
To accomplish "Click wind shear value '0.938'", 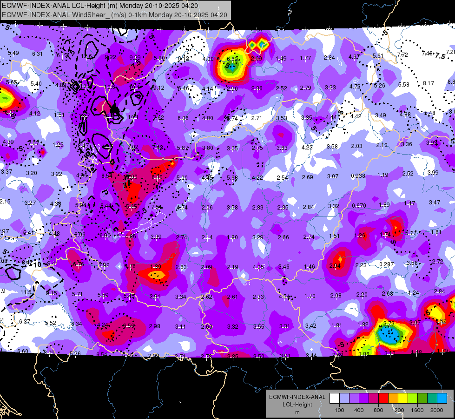I will pyautogui.click(x=358, y=176).
